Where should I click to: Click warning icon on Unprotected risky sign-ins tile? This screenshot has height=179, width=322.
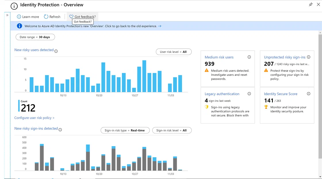coord(266,70)
